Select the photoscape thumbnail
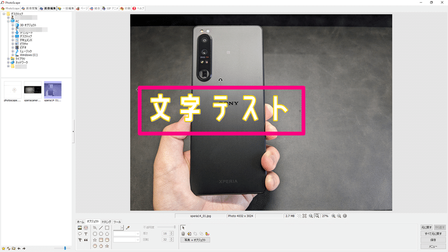The width and height of the screenshot is (448, 252). [x=12, y=91]
